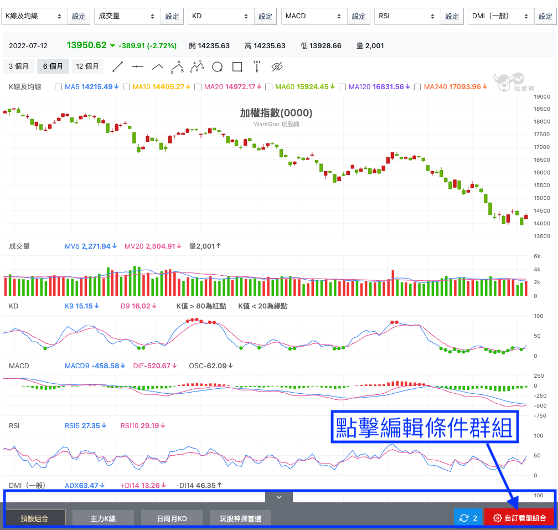Open the MACD indicator dropdown
This screenshot has width=558, height=530.
click(x=314, y=16)
